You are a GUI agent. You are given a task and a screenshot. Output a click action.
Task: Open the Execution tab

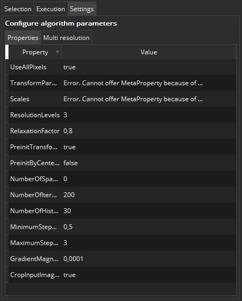tap(51, 9)
